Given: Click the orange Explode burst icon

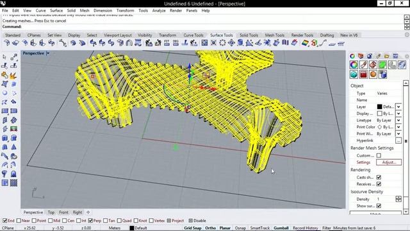Looking at the screenshot, I should 13,76.
